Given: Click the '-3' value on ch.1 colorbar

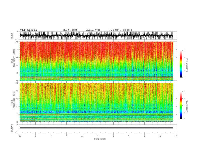Looking at the screenshot, I should [x=184, y=50].
